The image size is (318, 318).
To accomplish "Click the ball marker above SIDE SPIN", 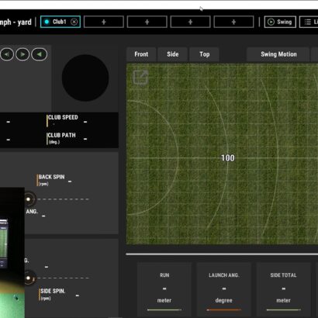I will point(28,278).
